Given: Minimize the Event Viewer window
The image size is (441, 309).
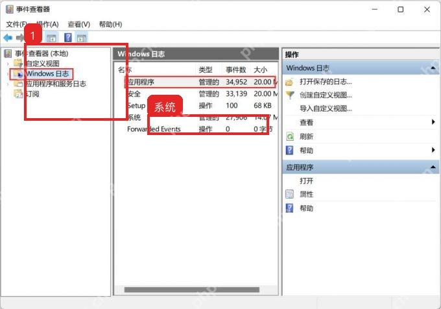Looking at the screenshot, I should [375, 10].
